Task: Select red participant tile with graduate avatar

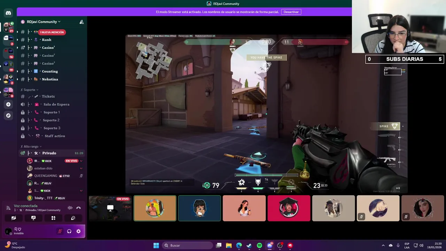Action: (289, 208)
